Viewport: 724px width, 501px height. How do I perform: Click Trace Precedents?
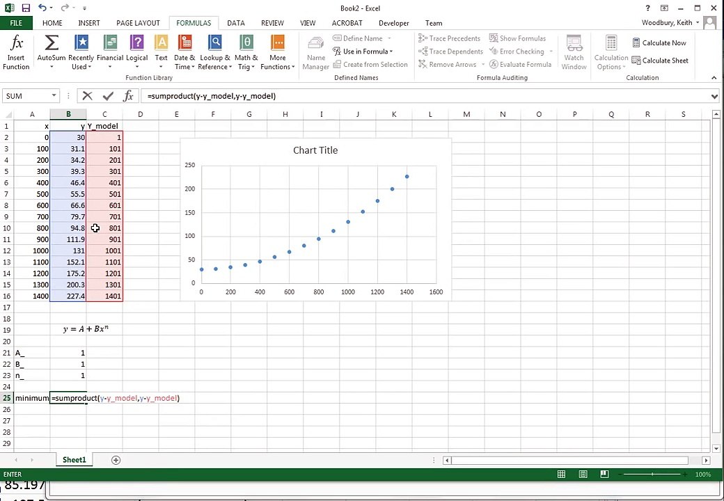449,38
